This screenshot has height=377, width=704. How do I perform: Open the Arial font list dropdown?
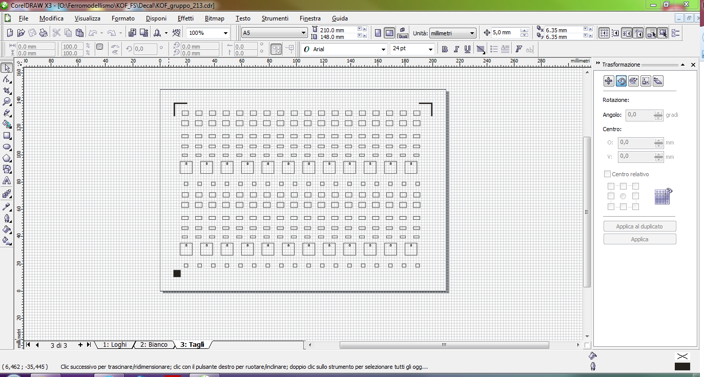click(x=383, y=49)
